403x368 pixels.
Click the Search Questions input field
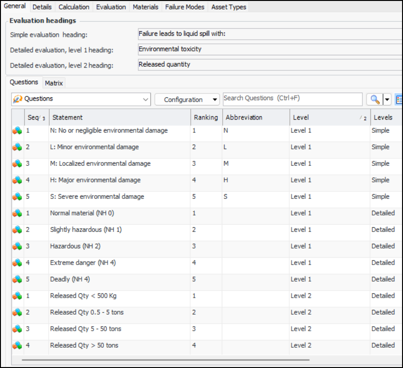[x=293, y=99]
